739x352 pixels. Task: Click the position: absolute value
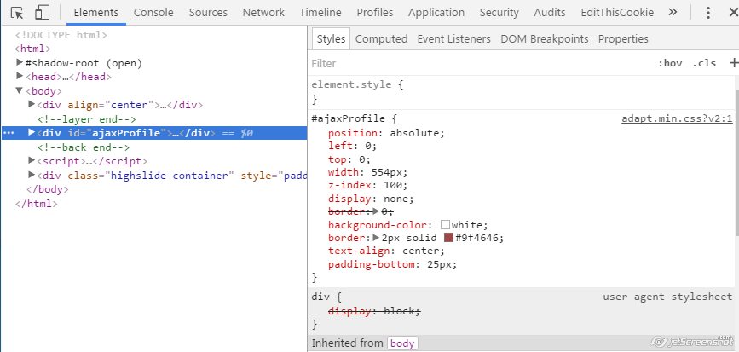pyautogui.click(x=415, y=133)
